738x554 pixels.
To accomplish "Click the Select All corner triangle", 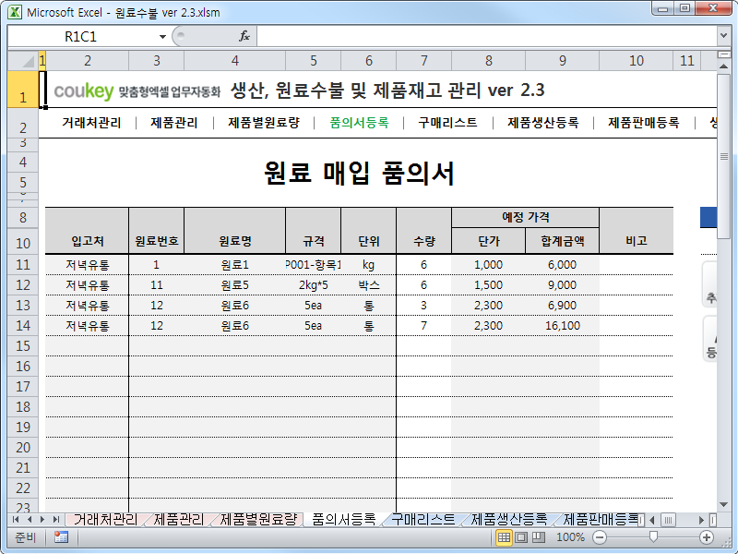I will [22, 60].
